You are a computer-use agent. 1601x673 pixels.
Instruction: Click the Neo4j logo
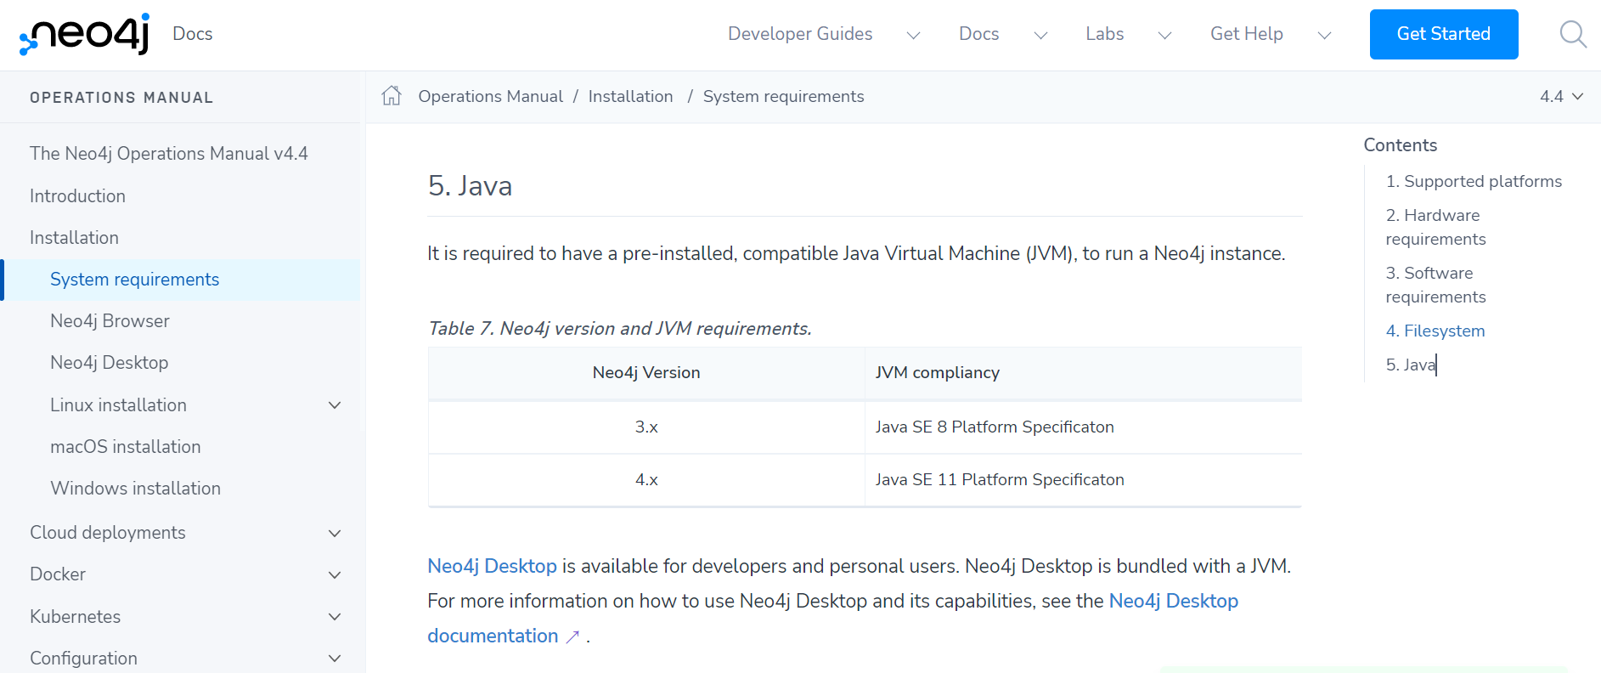click(x=85, y=34)
